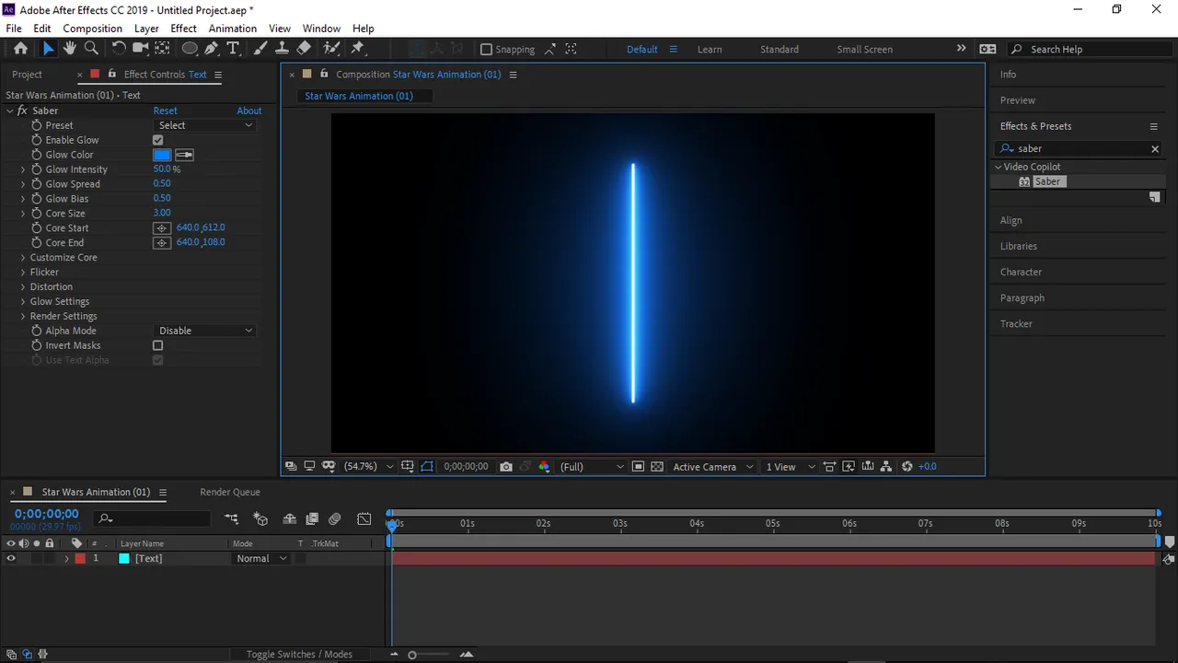The image size is (1178, 663).
Task: Click Toggle Switches / Modes button
Action: 299,654
